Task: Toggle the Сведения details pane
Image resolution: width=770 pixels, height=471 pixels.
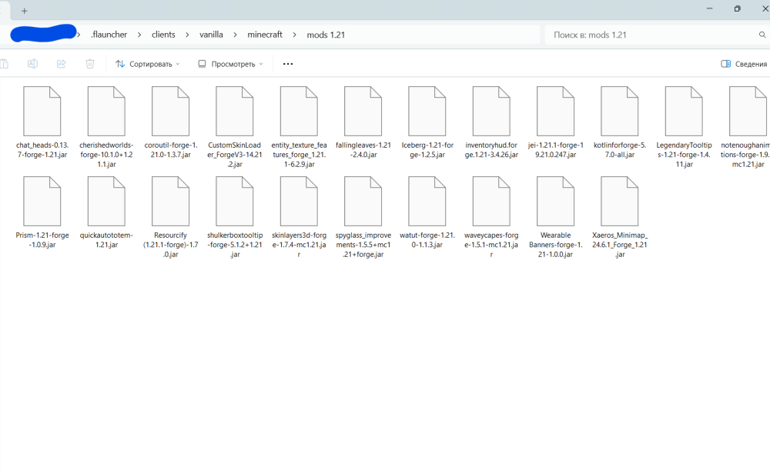Action: coord(744,64)
